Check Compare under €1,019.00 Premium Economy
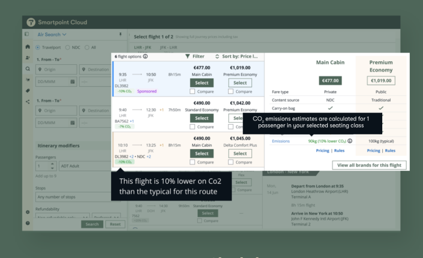The width and height of the screenshot is (423, 258). tap(231, 91)
